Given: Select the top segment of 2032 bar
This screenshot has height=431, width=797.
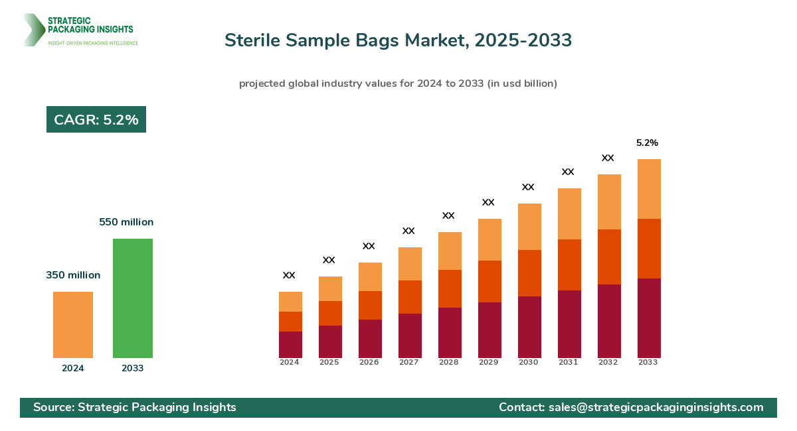Looking at the screenshot, I should (x=609, y=202).
